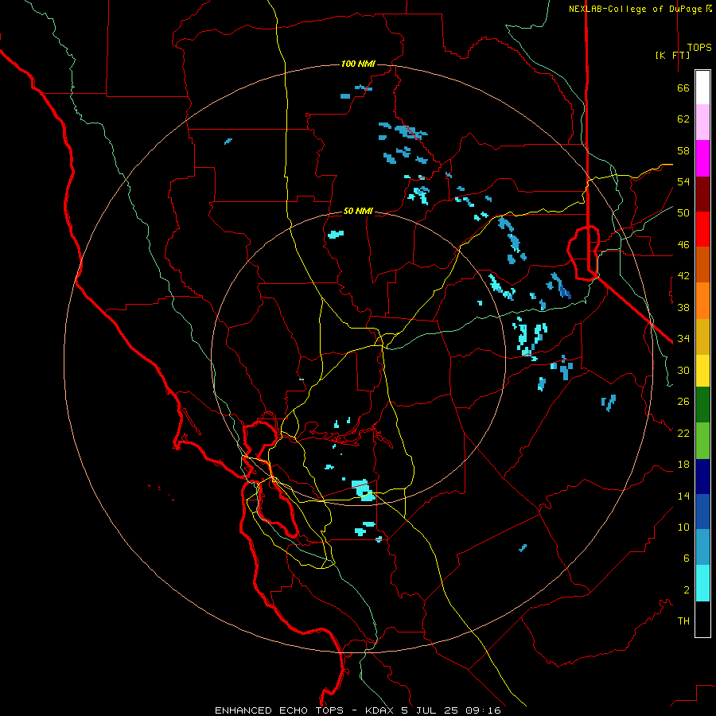Viewport: 716px width, 716px height.
Task: Click the red lake outline near the state border
Action: point(583,252)
